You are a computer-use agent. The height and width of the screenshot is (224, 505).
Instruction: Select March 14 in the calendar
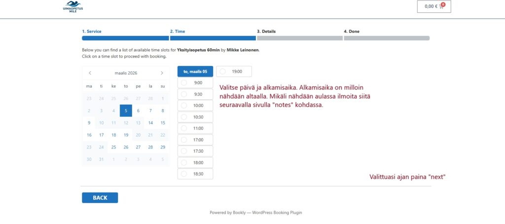[x=150, y=123]
